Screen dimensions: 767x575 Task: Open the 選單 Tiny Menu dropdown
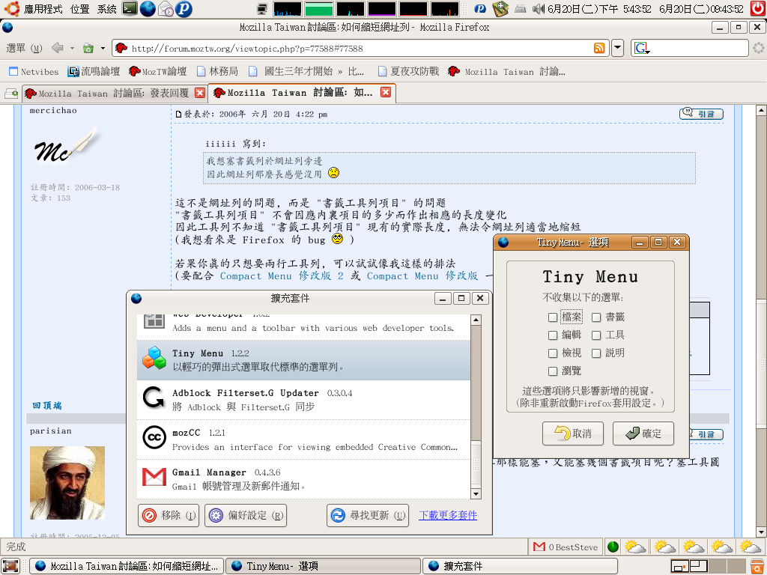point(24,49)
